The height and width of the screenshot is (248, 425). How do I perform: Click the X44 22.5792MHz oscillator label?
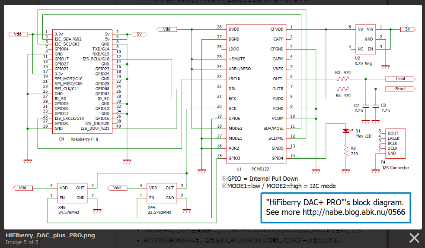coord(160,210)
